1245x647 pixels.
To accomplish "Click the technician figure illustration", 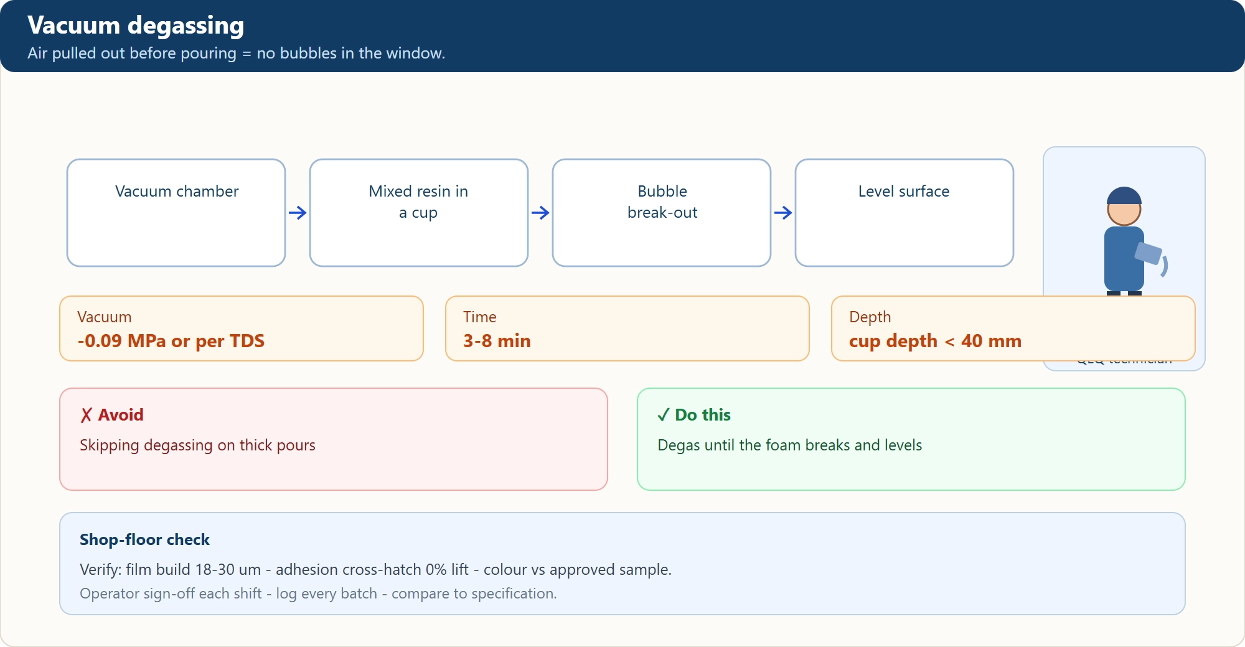I will 1128,241.
